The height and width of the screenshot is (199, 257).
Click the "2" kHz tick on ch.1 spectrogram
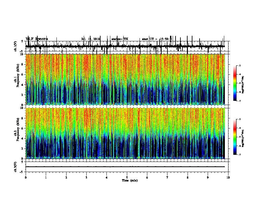(x=23, y=95)
